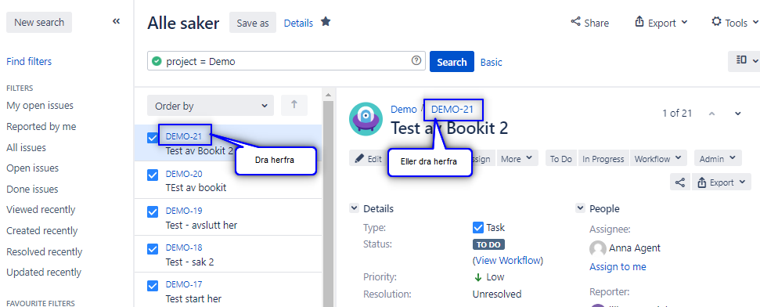Screen dimensions: 760x307
Task: Open the Tools dropdown menu
Action: [735, 22]
